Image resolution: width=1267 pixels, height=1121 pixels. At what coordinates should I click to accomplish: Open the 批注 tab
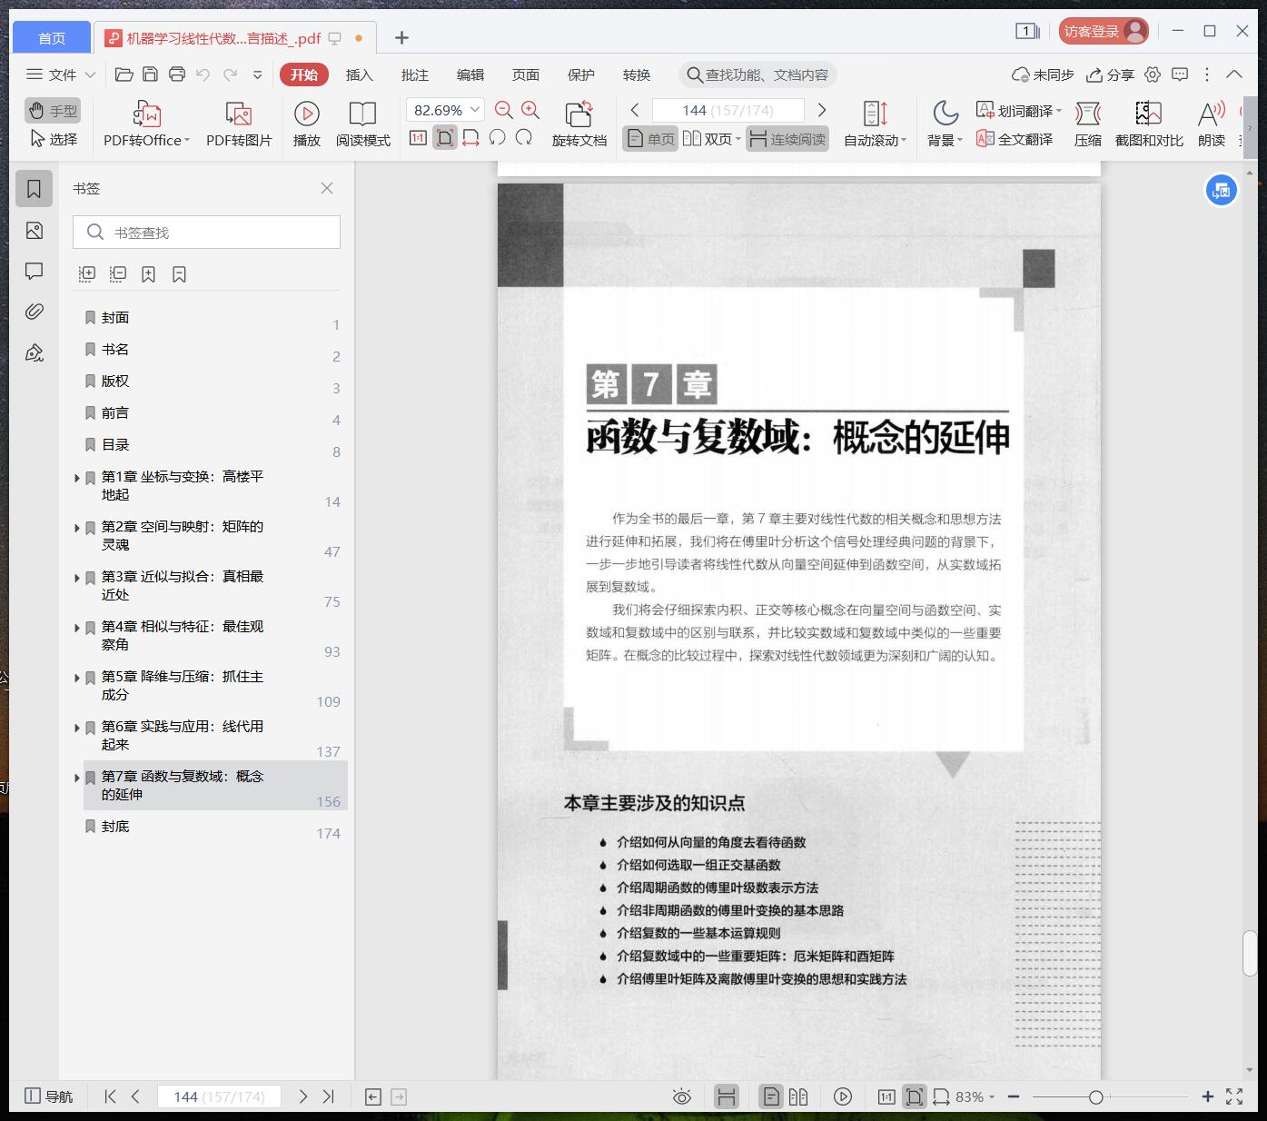tap(415, 74)
